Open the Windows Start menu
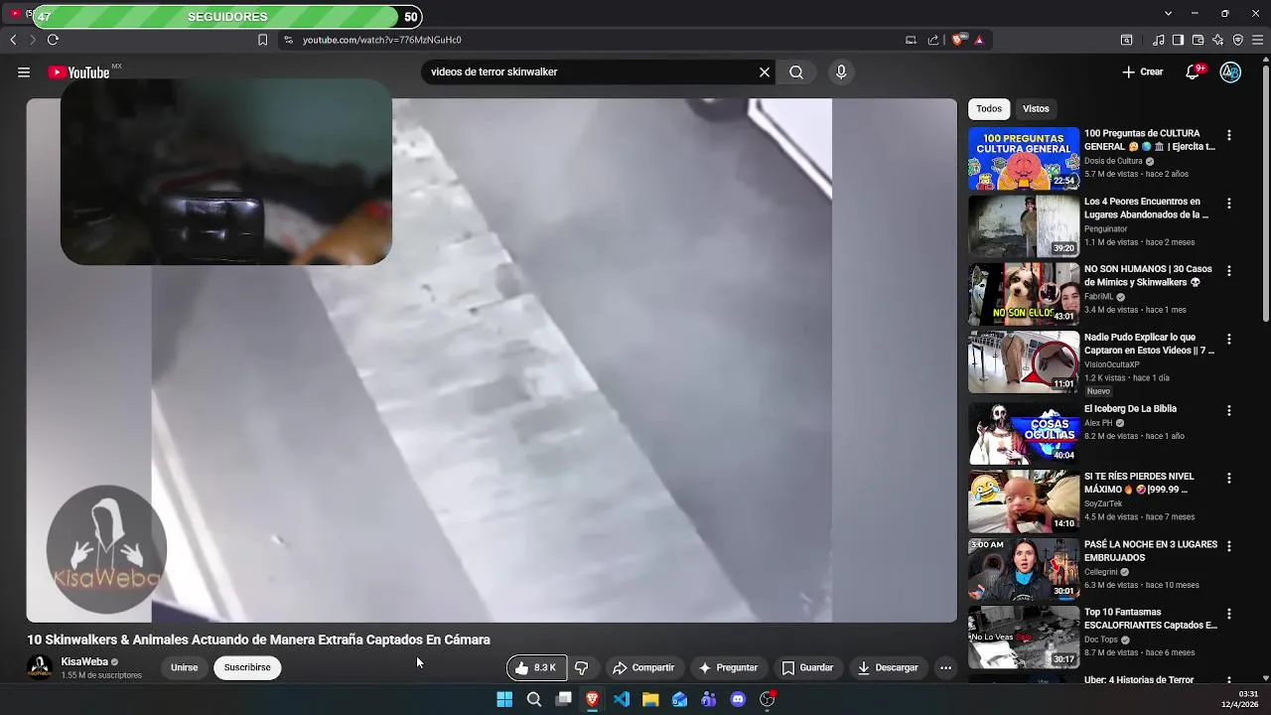 point(504,699)
